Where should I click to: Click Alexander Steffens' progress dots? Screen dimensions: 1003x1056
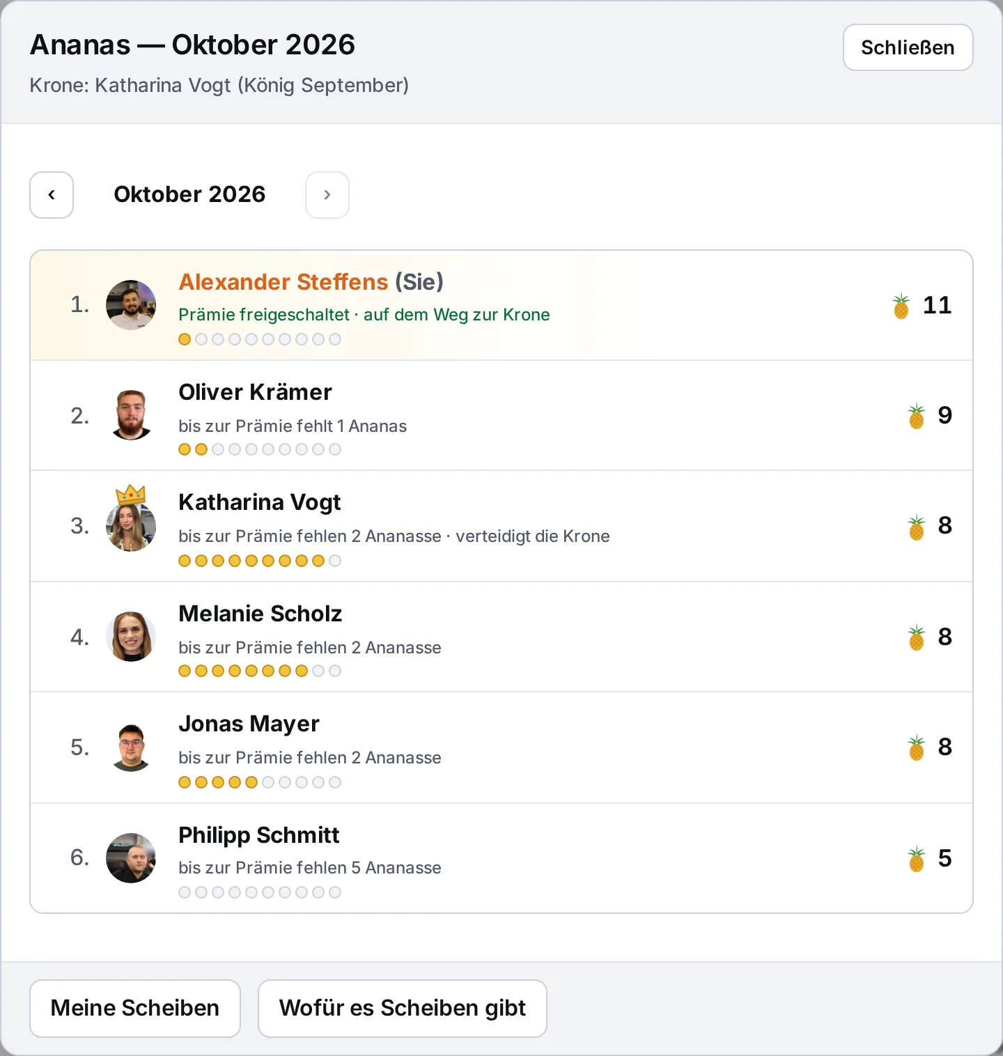click(x=260, y=339)
